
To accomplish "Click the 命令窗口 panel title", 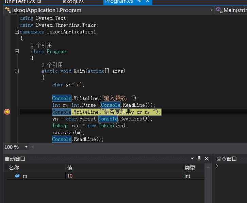I will tap(226, 159).
